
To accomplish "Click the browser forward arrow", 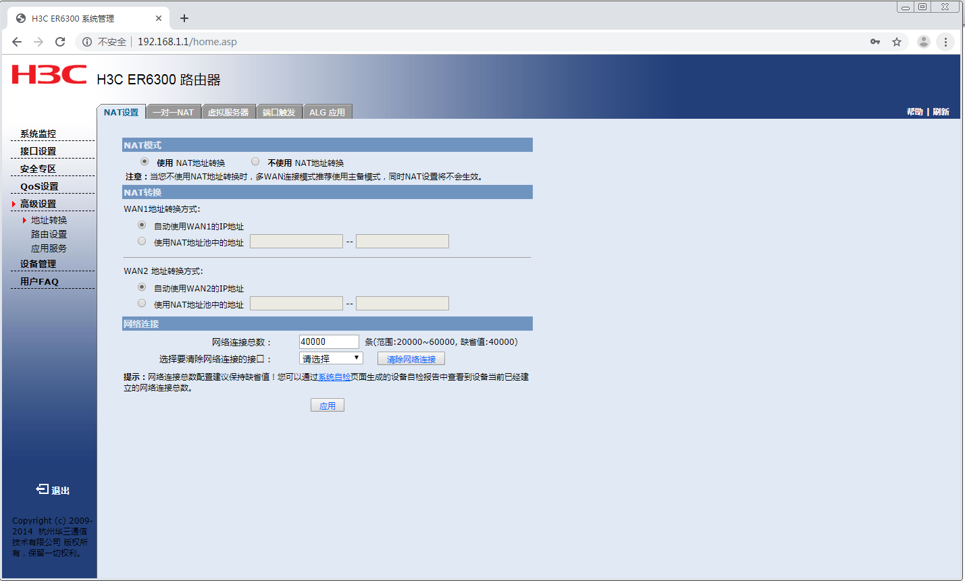I will tap(38, 42).
